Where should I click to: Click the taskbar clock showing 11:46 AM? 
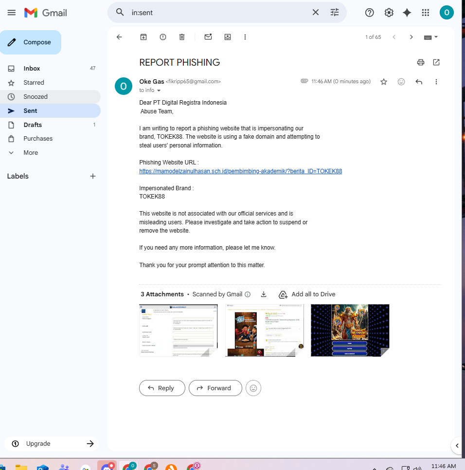tap(444, 466)
